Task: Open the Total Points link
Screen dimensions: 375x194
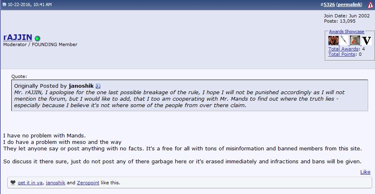Action: pos(342,54)
